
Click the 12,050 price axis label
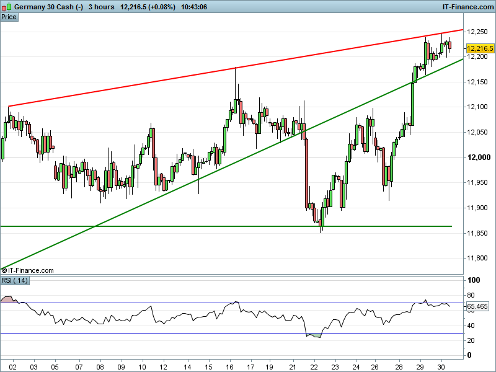pos(477,132)
